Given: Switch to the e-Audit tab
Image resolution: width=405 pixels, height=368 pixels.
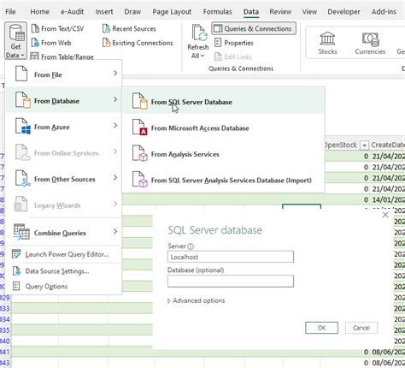Looking at the screenshot, I should click(x=72, y=12).
